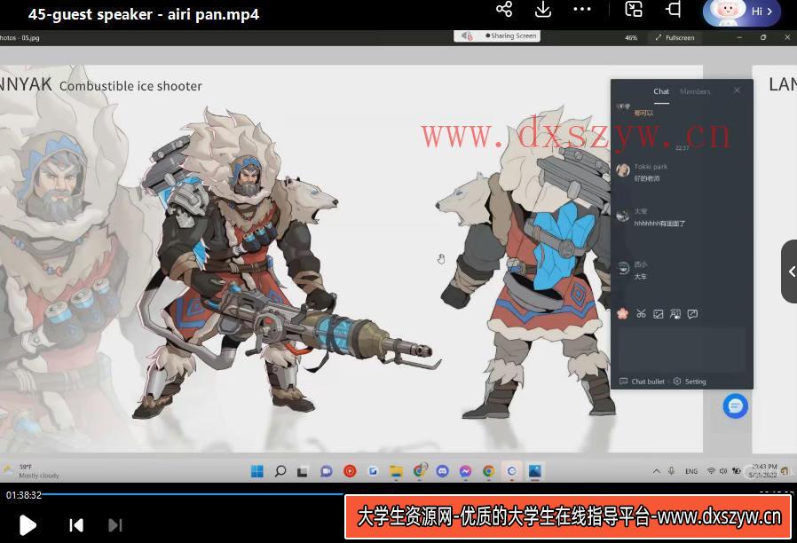Open Messenger from the taskbar
Image resolution: width=797 pixels, height=543 pixels.
[x=465, y=471]
